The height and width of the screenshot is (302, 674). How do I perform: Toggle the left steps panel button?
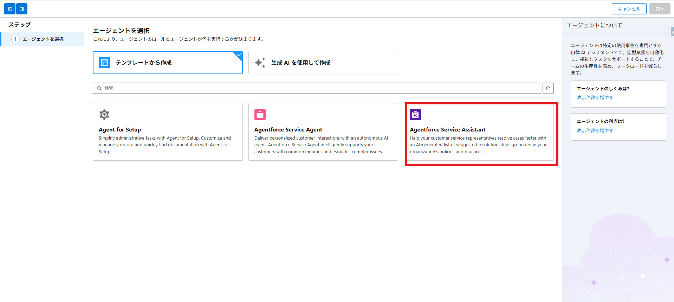pos(10,9)
